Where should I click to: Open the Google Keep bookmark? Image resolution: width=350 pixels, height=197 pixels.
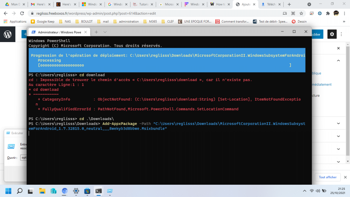click(x=44, y=21)
